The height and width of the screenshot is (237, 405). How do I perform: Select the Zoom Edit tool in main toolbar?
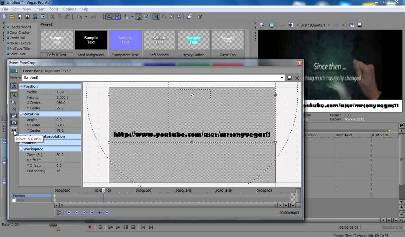tap(179, 17)
